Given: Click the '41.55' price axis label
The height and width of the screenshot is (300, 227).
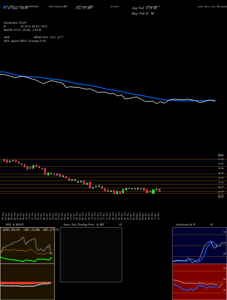Looking at the screenshot, I should pyautogui.click(x=221, y=164).
